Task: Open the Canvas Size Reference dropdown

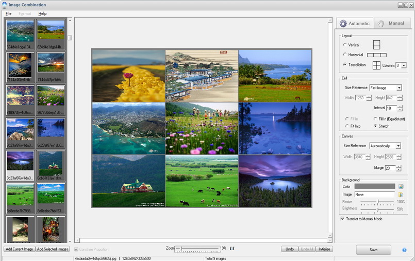Action: [x=399, y=146]
